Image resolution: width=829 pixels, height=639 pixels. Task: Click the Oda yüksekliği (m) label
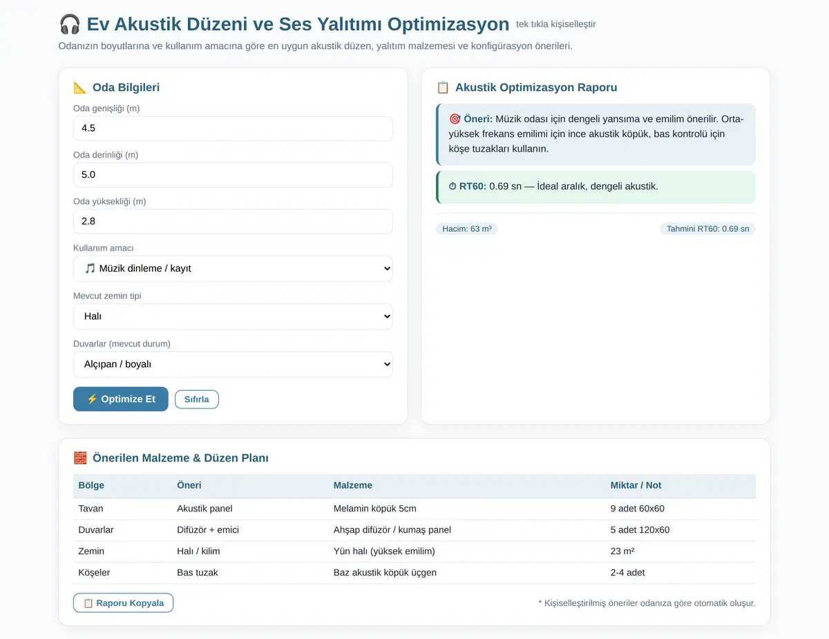click(x=109, y=201)
